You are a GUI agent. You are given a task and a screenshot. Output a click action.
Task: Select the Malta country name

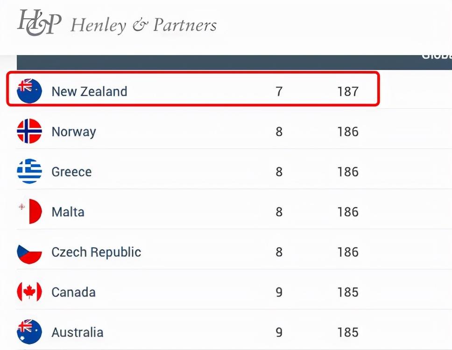68,212
